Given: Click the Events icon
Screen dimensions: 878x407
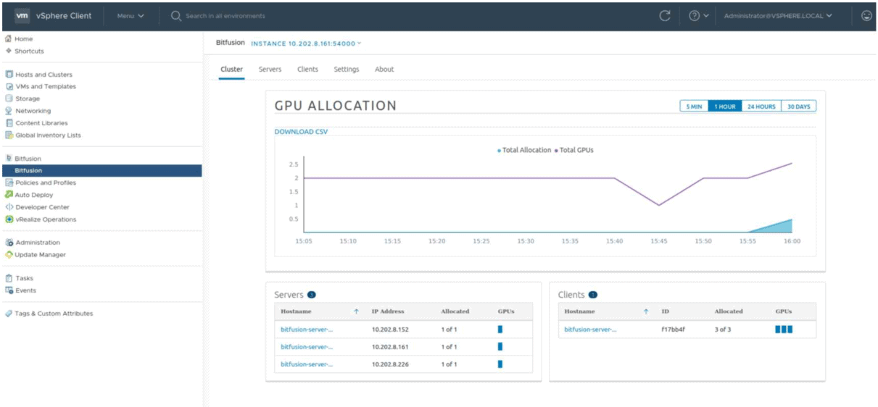Looking at the screenshot, I should (9, 290).
